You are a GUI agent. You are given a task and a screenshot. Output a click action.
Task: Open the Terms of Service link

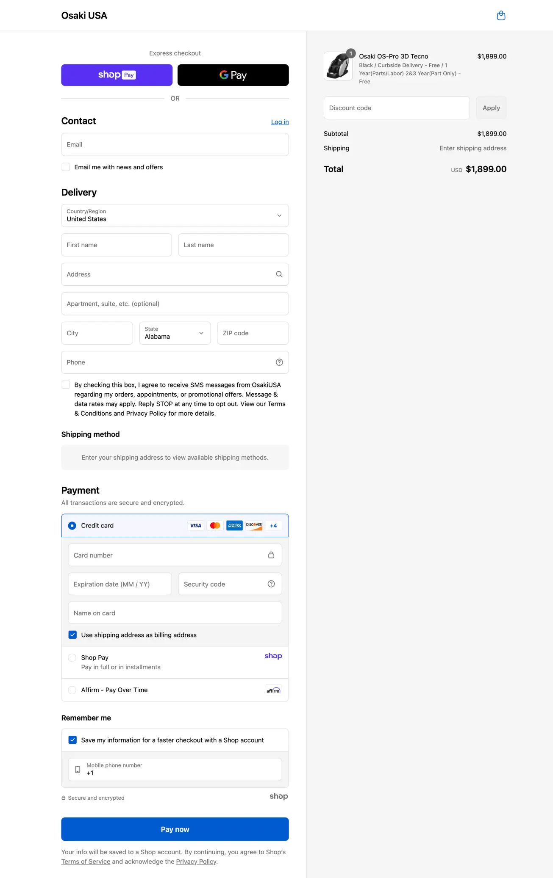(x=86, y=861)
